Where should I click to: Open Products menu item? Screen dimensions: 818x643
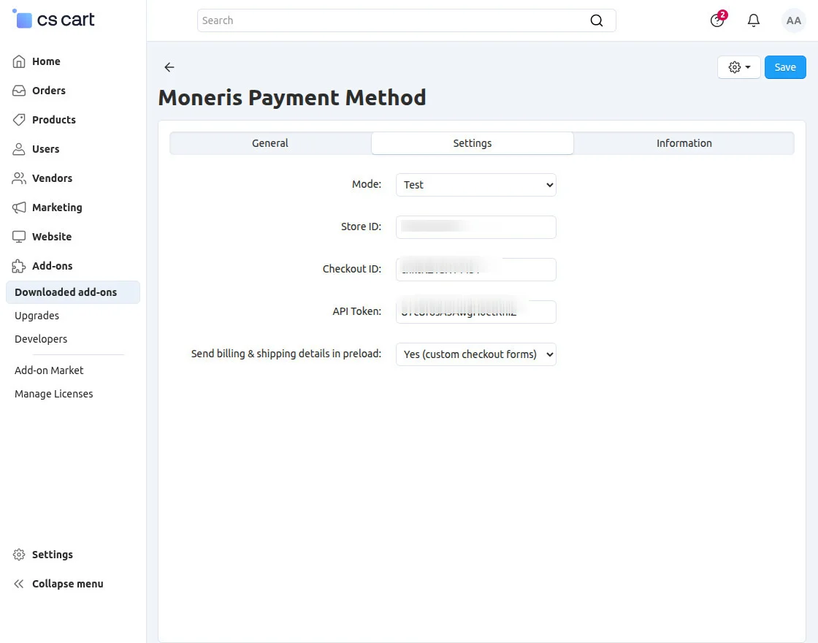click(x=54, y=120)
